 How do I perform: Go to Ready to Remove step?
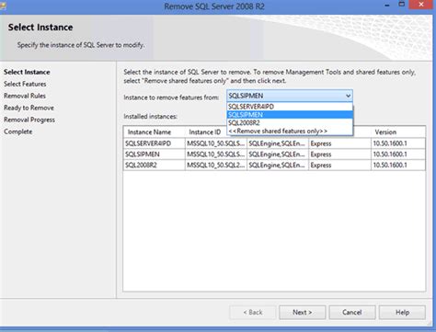click(x=29, y=108)
